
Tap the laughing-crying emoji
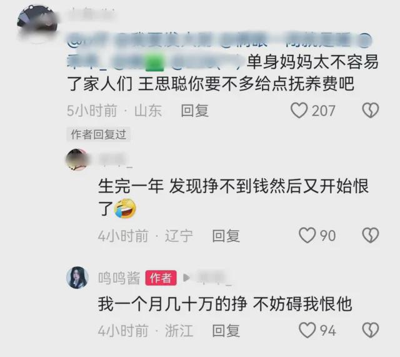point(125,208)
